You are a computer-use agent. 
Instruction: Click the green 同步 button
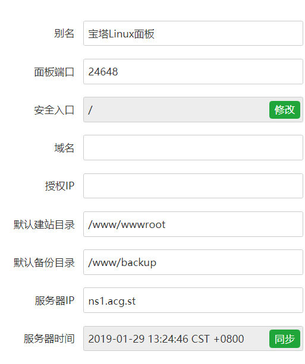285,338
